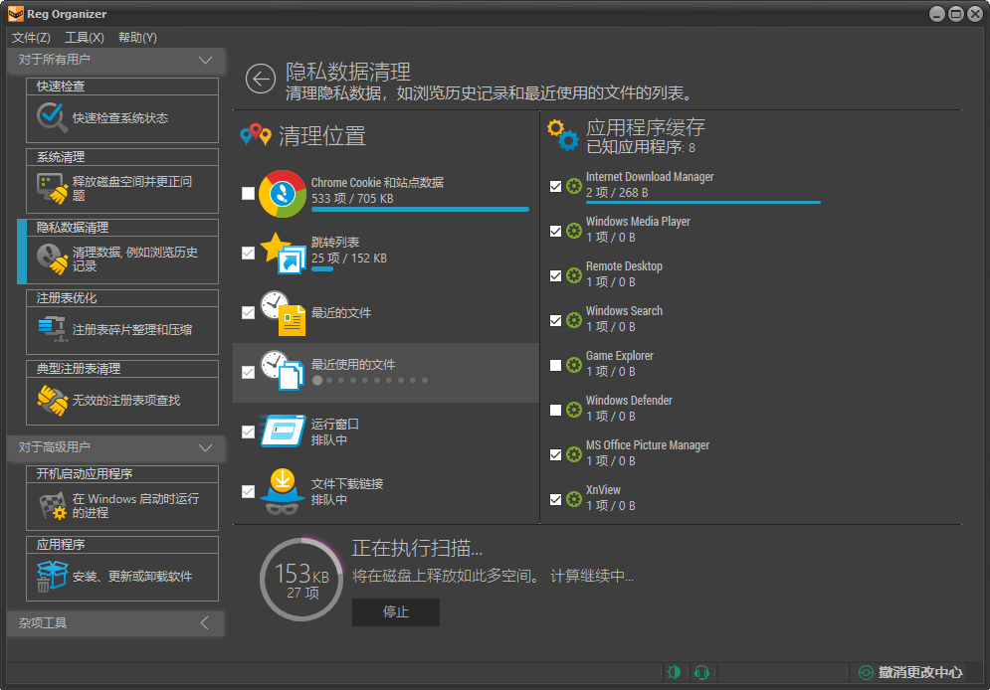Viewport: 990px width, 690px height.
Task: Collapse the 对于所有用户 section chevron
Action: [205, 60]
